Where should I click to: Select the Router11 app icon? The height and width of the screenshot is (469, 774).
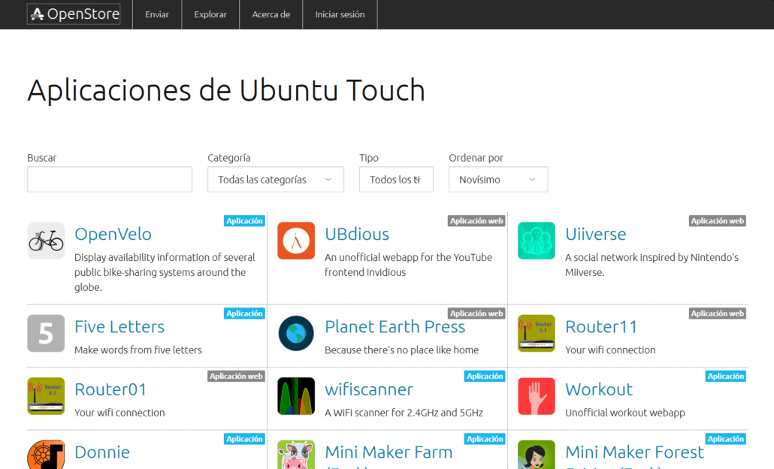tap(537, 333)
